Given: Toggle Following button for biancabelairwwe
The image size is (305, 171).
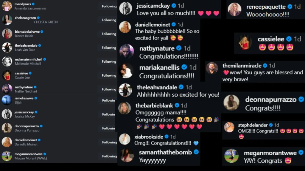Looking at the screenshot, I should (109, 34).
